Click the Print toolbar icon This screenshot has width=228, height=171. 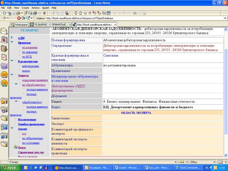[35, 13]
